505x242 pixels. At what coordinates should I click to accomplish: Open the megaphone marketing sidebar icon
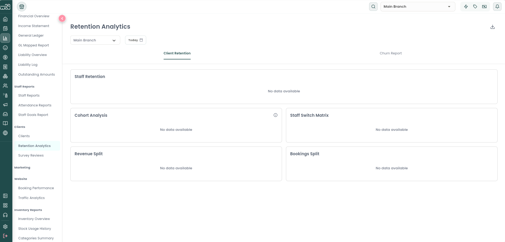5,105
